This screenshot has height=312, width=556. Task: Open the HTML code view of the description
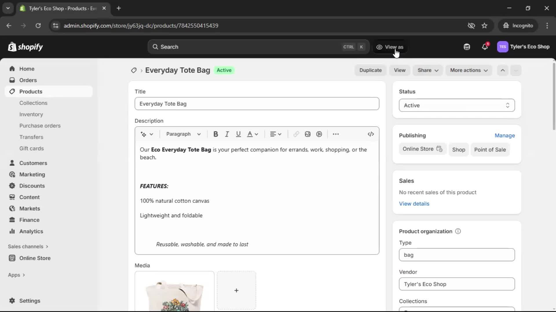point(371,134)
